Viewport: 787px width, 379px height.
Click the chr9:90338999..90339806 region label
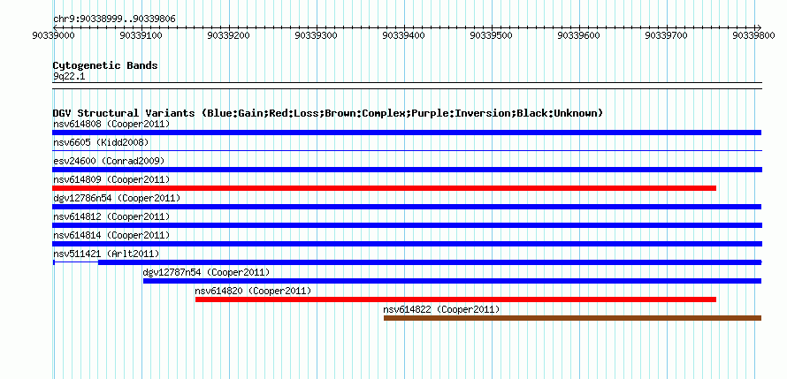(114, 19)
